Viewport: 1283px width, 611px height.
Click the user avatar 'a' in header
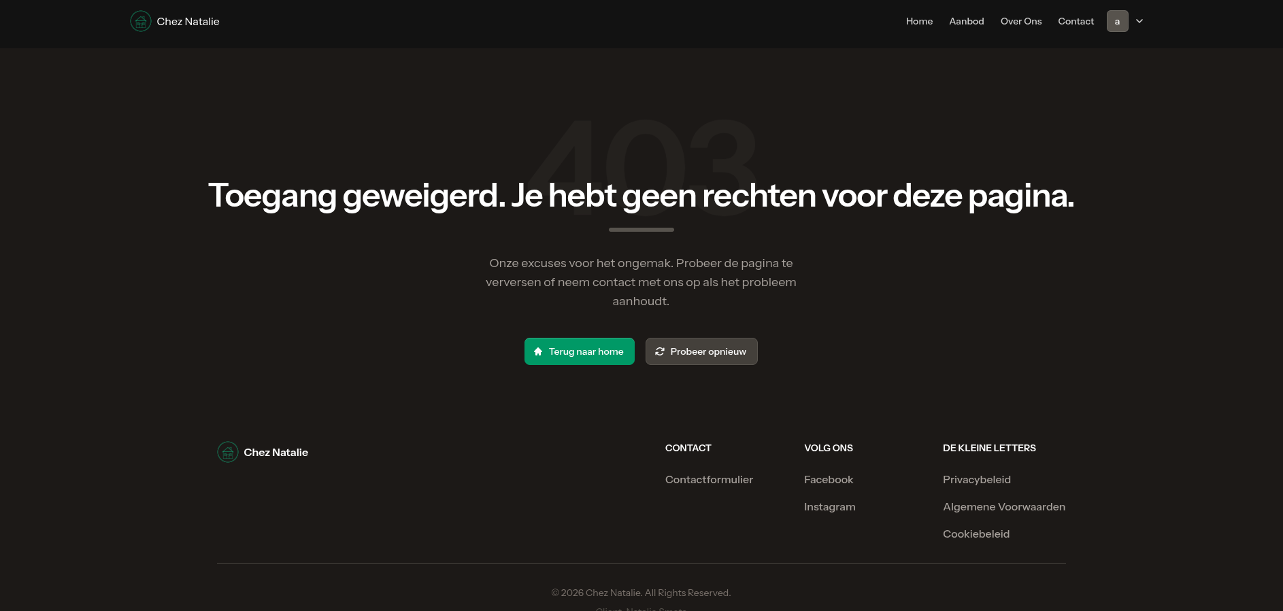1118,21
